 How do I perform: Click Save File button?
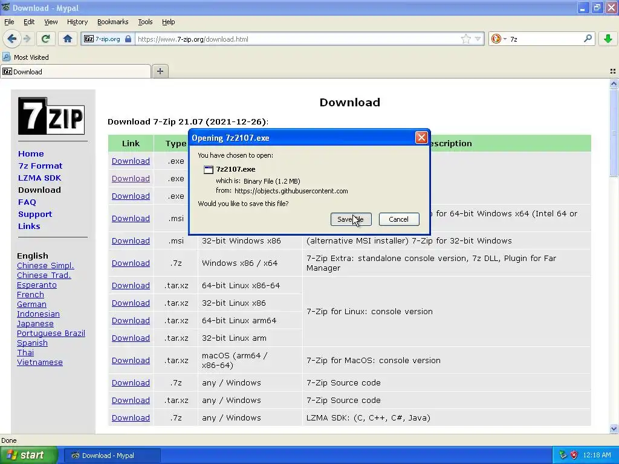click(x=351, y=219)
